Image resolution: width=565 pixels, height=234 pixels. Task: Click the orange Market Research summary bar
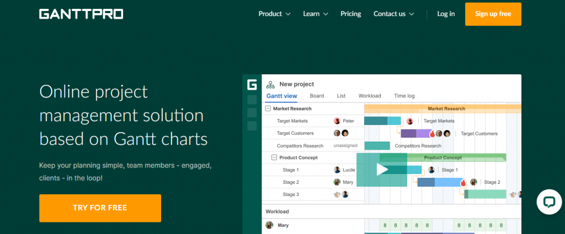[x=443, y=108]
